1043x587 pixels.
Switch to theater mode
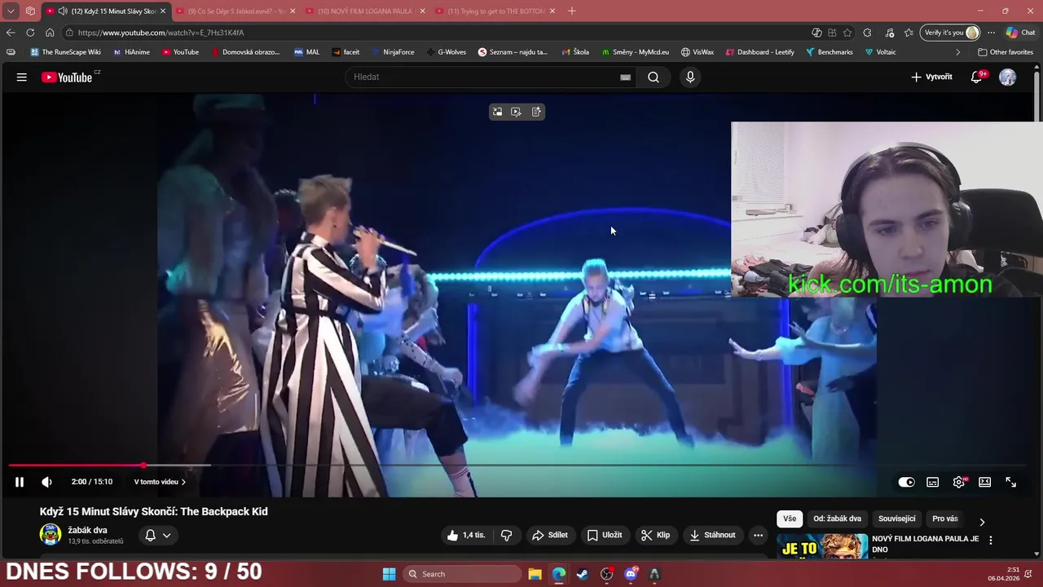[x=984, y=482]
